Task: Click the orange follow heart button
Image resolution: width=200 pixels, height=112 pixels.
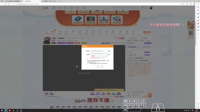Action: [121, 38]
